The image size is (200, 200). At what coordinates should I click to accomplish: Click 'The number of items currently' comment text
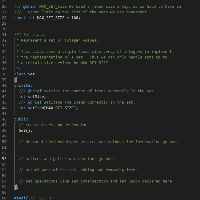coord(95,91)
